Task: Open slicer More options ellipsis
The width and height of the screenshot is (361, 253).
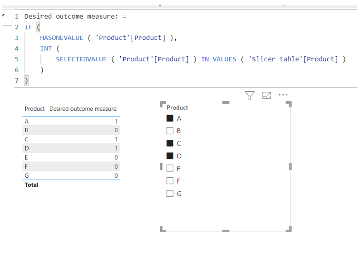Action: pos(283,95)
